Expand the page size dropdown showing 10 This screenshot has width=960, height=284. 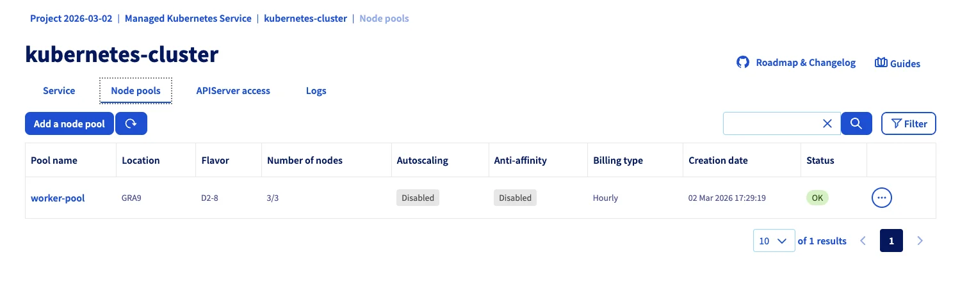click(774, 241)
